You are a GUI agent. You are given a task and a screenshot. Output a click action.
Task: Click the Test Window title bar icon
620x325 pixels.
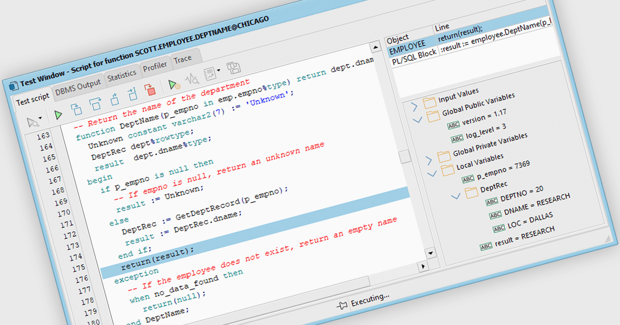(x=14, y=86)
